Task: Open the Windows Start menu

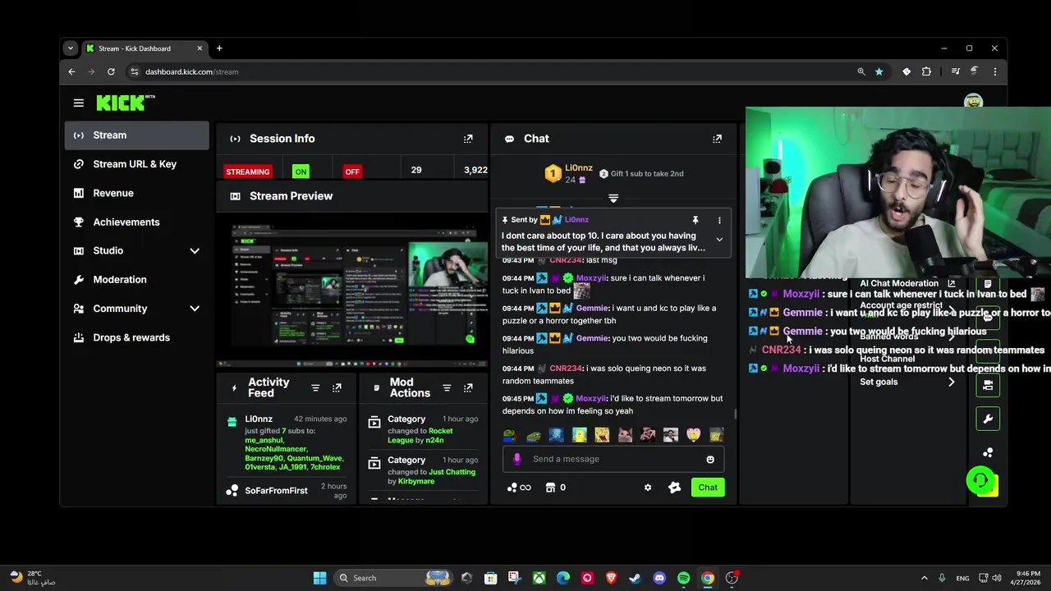Action: tap(319, 578)
